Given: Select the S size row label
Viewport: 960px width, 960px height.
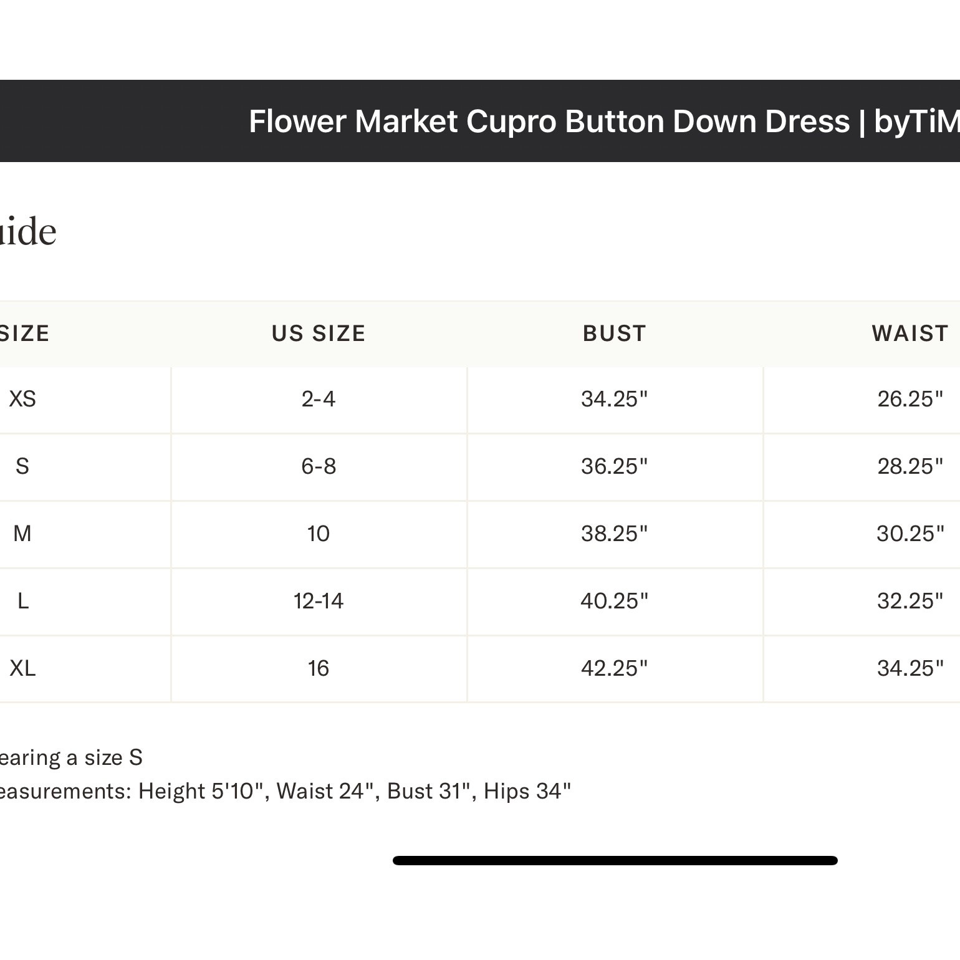Looking at the screenshot, I should pos(22,466).
